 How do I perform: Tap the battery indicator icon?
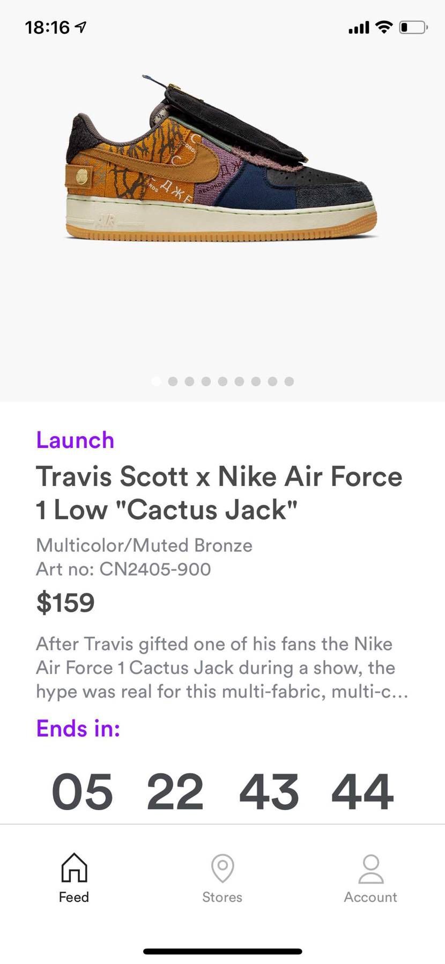click(413, 27)
